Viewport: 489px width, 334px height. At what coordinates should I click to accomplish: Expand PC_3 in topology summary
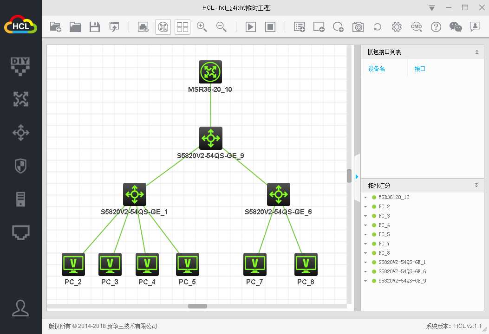point(365,216)
